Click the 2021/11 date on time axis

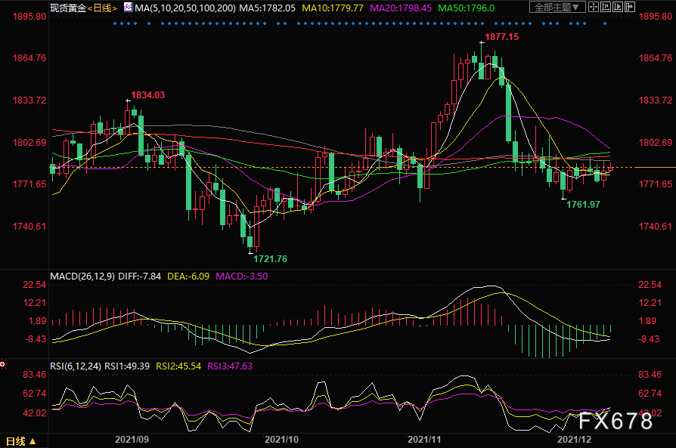(x=423, y=438)
